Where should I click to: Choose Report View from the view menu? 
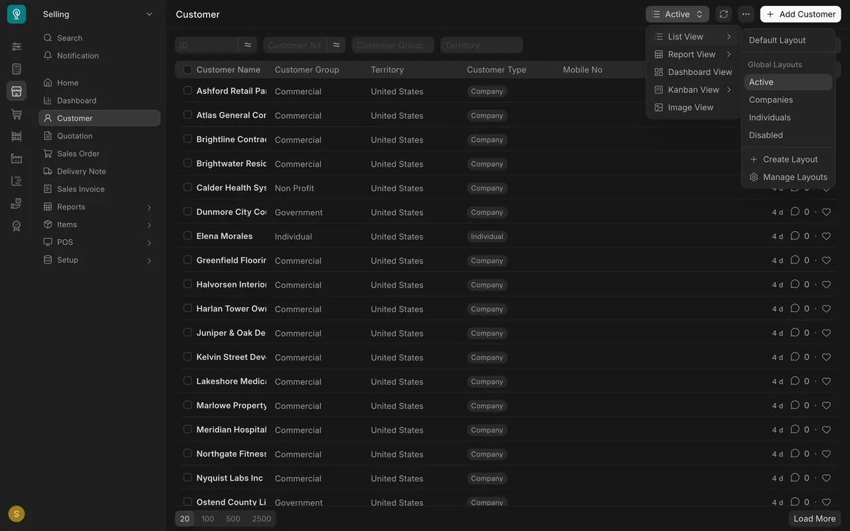click(x=693, y=54)
